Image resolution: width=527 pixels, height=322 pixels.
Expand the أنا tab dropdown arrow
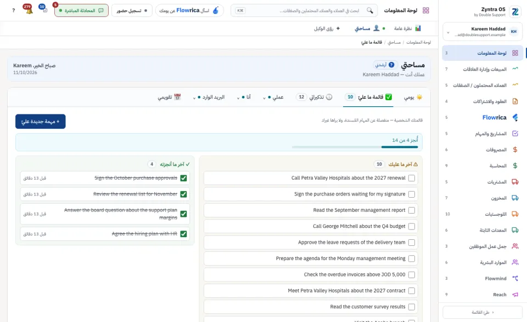[x=238, y=98]
